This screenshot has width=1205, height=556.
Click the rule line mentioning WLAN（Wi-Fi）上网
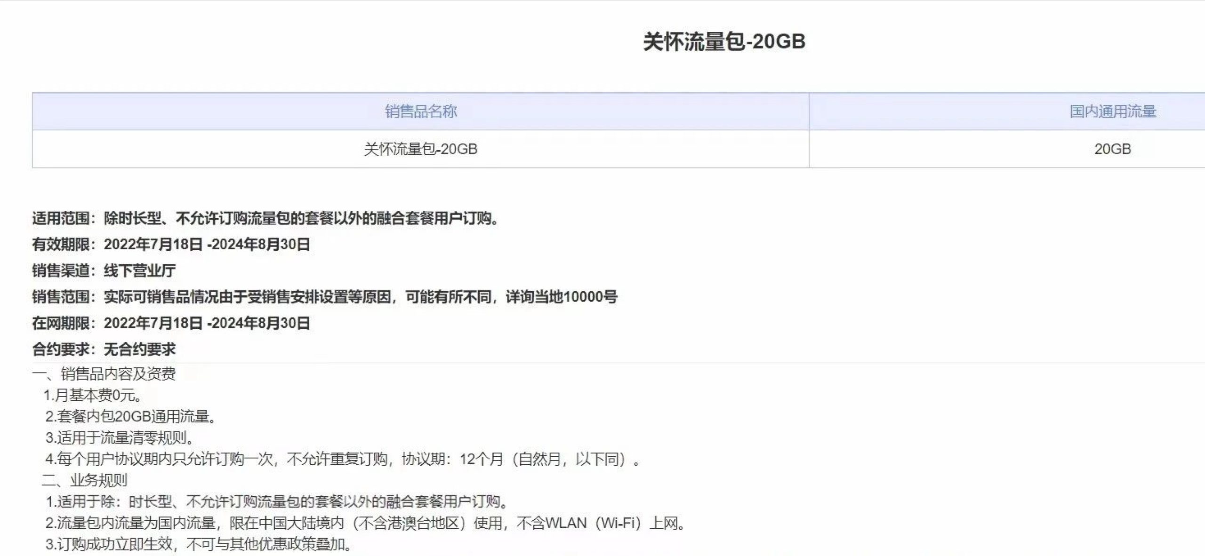[x=366, y=523]
